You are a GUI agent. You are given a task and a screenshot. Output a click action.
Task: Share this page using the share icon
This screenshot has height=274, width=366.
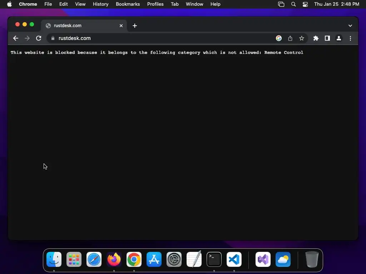[290, 38]
